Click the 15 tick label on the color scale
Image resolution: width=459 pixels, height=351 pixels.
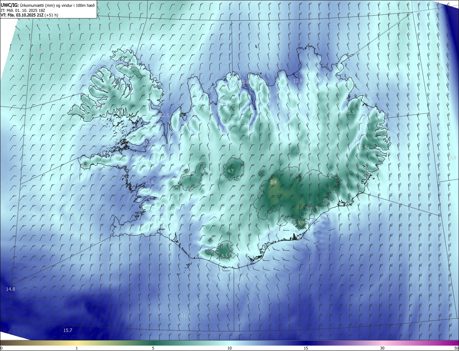coord(306,348)
